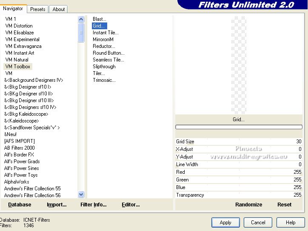
Task: Select &<Sandflower Specials°v°> category
Action: (x=32, y=128)
